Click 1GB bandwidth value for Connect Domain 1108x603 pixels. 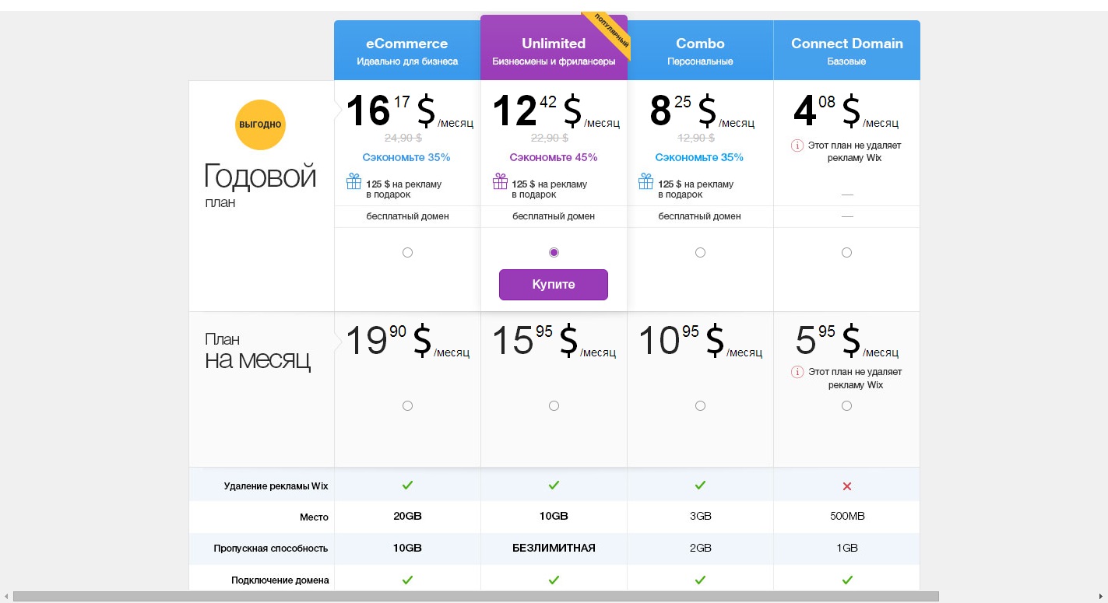(846, 548)
